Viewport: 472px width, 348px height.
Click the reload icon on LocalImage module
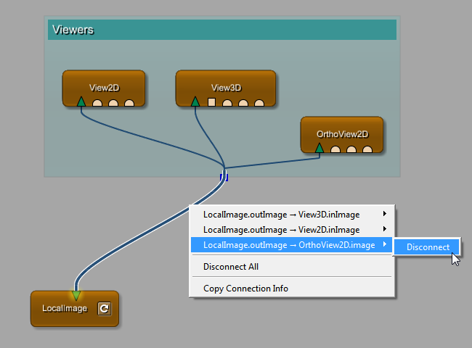[x=104, y=309]
